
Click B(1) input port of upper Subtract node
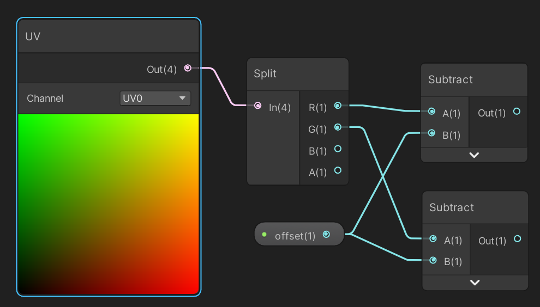(431, 133)
